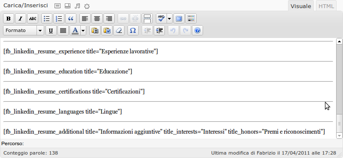Click the outdent icon
The image size is (343, 158).
coord(147,30)
